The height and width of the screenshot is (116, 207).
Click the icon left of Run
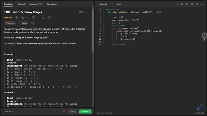coord(64,111)
